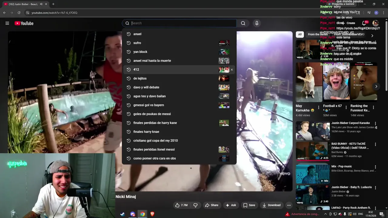Viewport: 388px width, 218px height.
Task: Show hidden tray icons chevron
Action: (x=326, y=214)
